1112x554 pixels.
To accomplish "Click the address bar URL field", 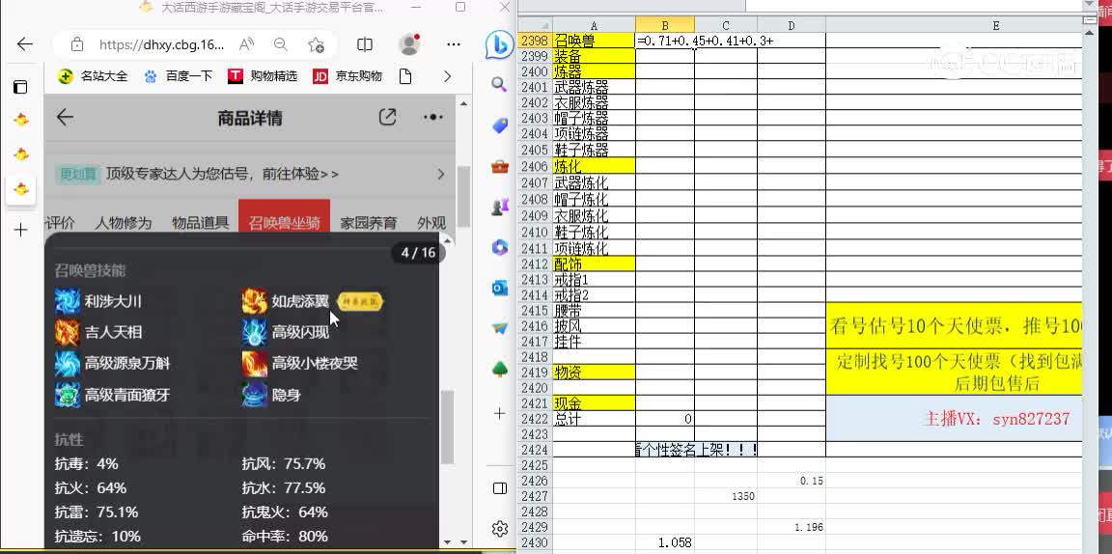I will [162, 44].
